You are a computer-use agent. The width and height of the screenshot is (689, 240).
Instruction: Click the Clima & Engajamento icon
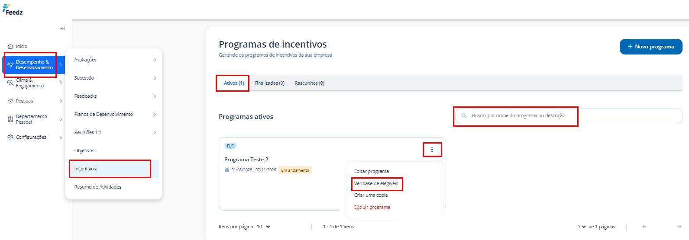click(10, 83)
